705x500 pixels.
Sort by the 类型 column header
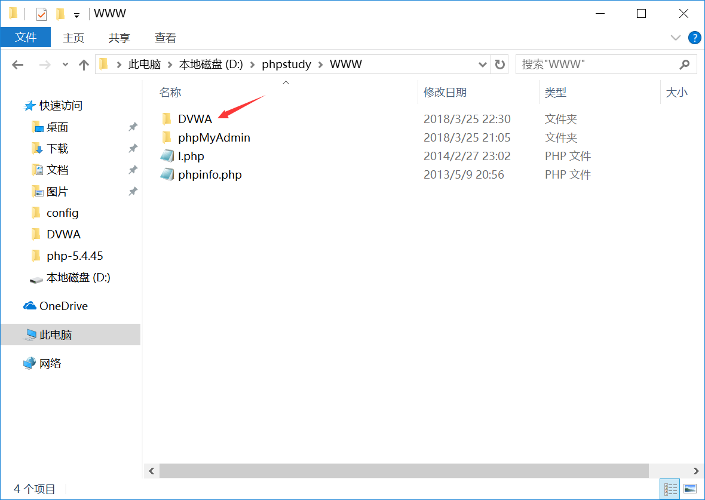(x=555, y=92)
